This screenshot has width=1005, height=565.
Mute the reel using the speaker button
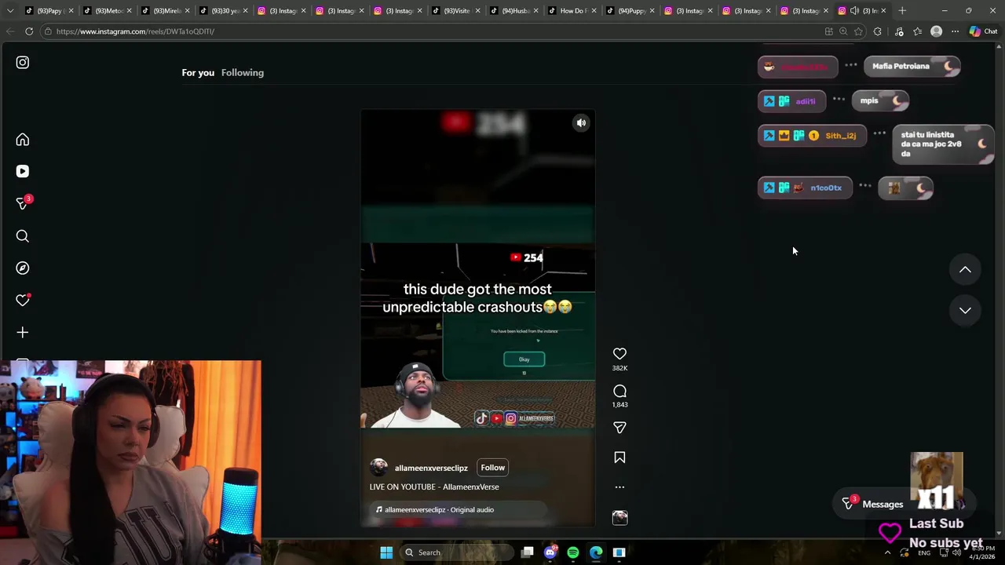point(581,122)
